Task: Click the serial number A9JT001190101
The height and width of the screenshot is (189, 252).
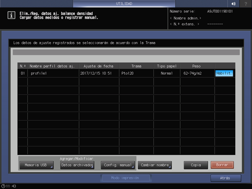Action: click(x=220, y=11)
